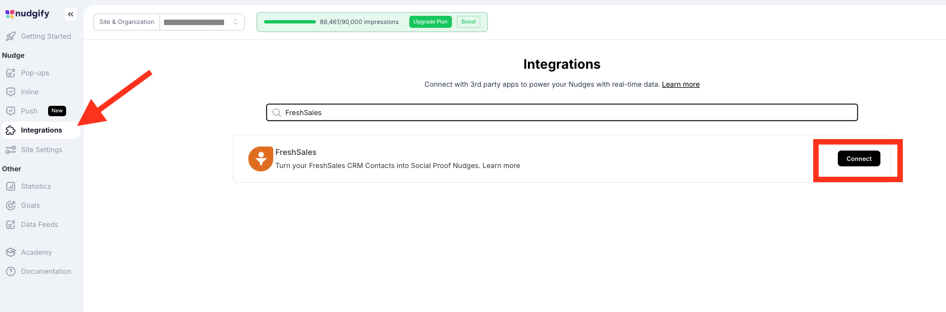The height and width of the screenshot is (312, 946).
Task: Open the Goals page
Action: tap(40, 206)
